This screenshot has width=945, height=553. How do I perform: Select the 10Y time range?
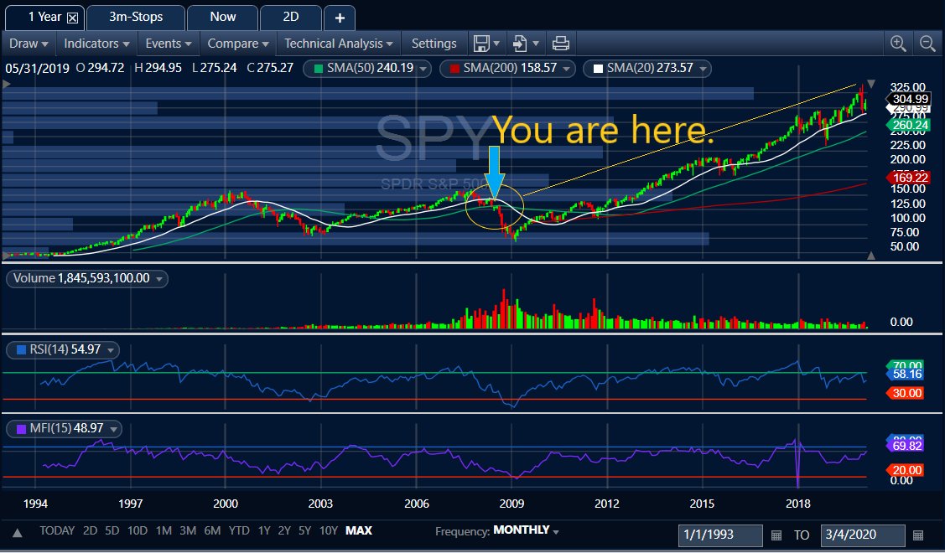(x=329, y=530)
